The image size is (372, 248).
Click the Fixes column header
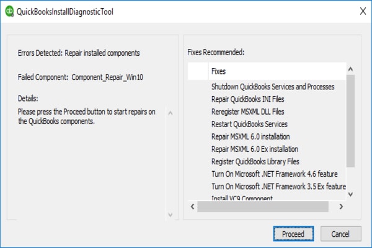tap(277, 71)
